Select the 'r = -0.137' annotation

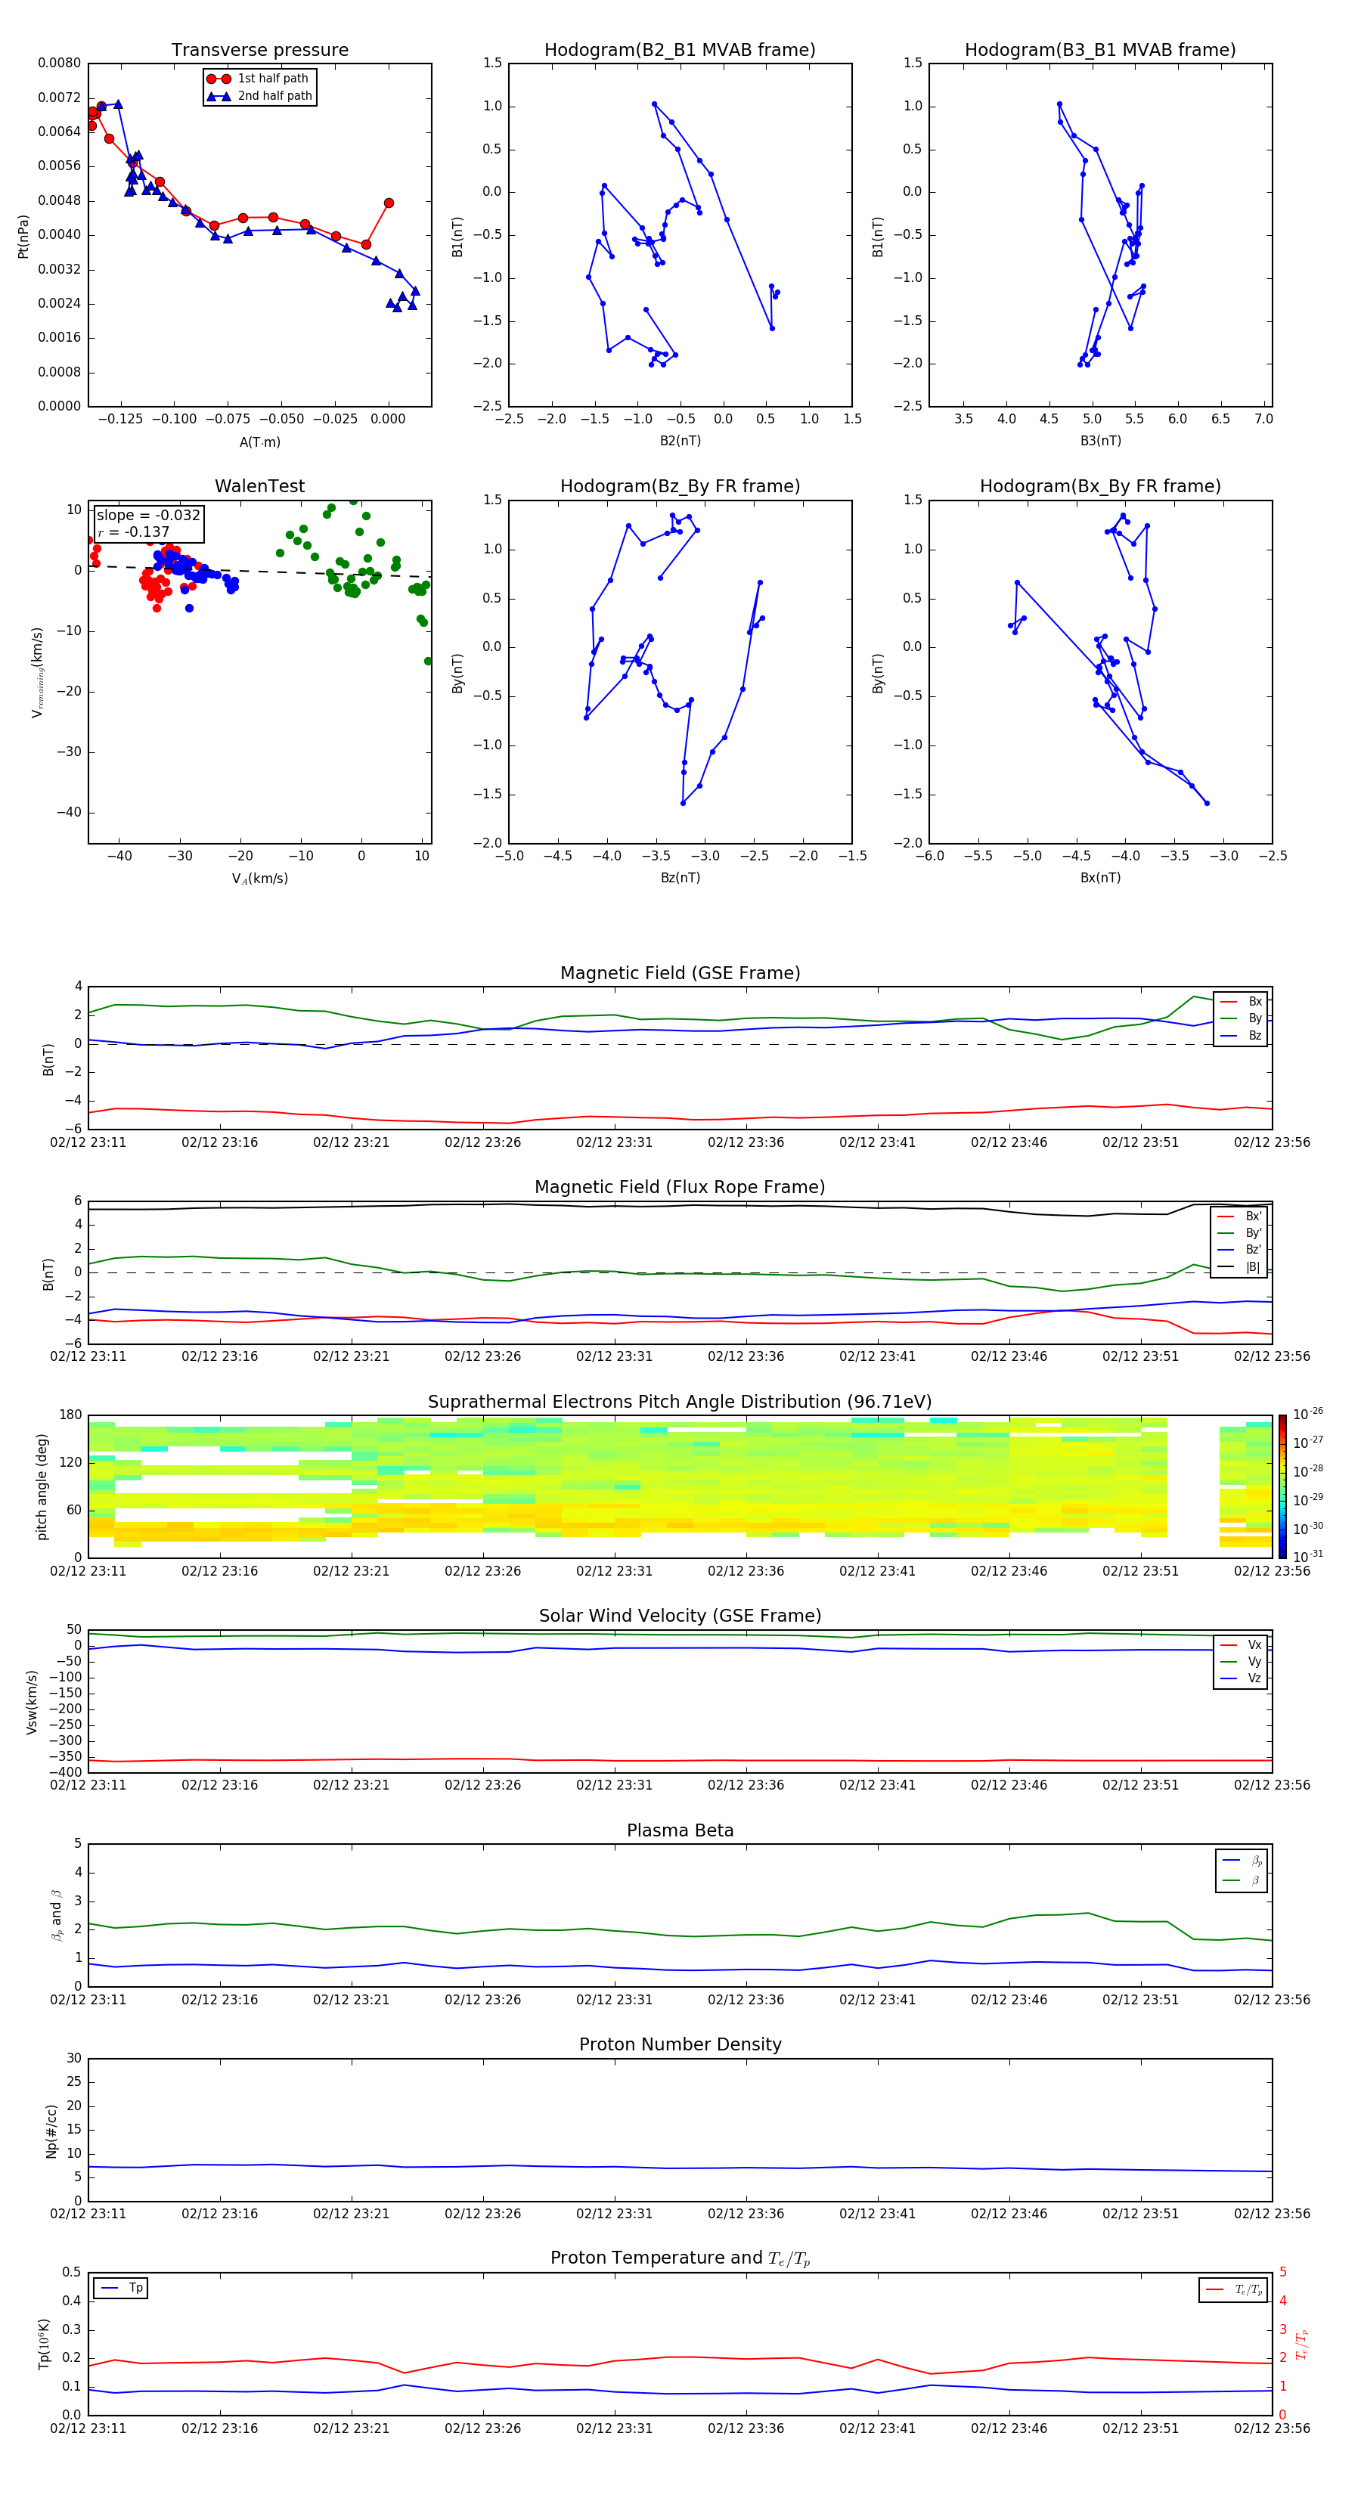134,532
